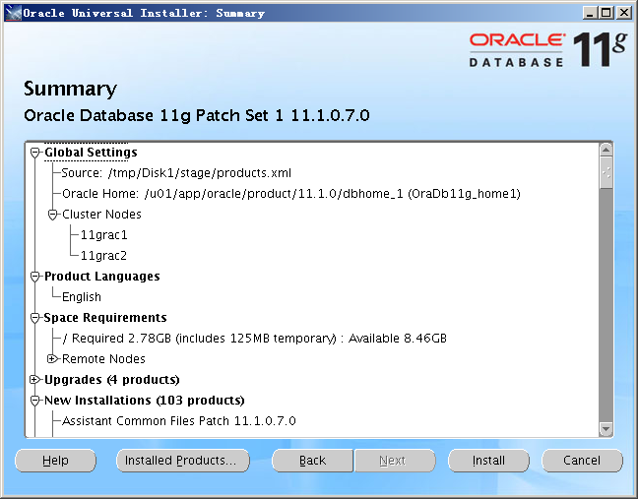Viewport: 638px width, 499px height.
Task: Open Installed Products list
Action: (x=181, y=461)
